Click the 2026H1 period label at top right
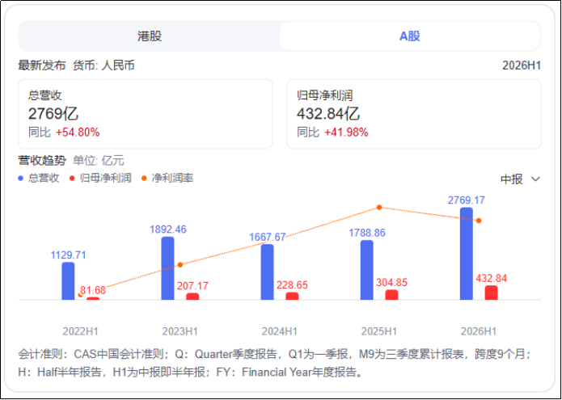 click(522, 65)
